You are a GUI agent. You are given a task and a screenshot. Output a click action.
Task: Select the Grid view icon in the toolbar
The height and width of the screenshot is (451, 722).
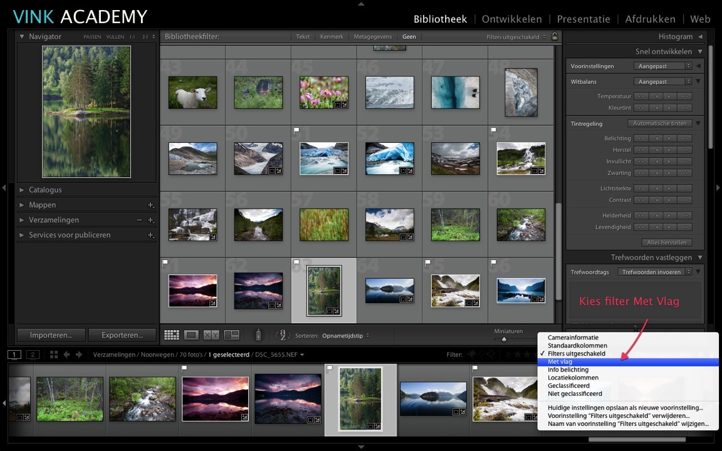171,334
